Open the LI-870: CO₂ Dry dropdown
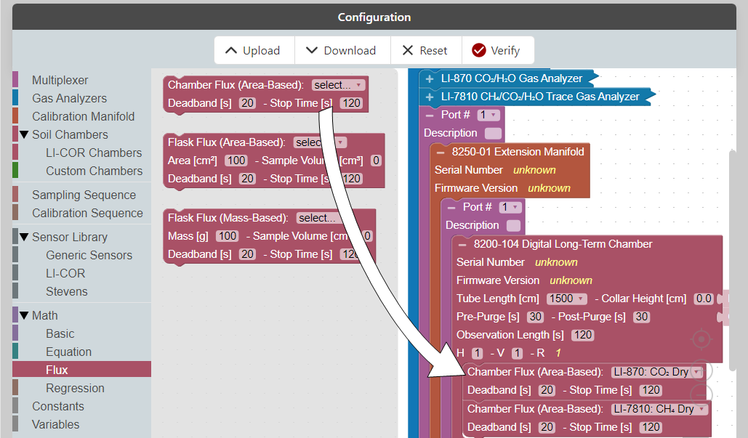The width and height of the screenshot is (748, 438). (x=657, y=372)
